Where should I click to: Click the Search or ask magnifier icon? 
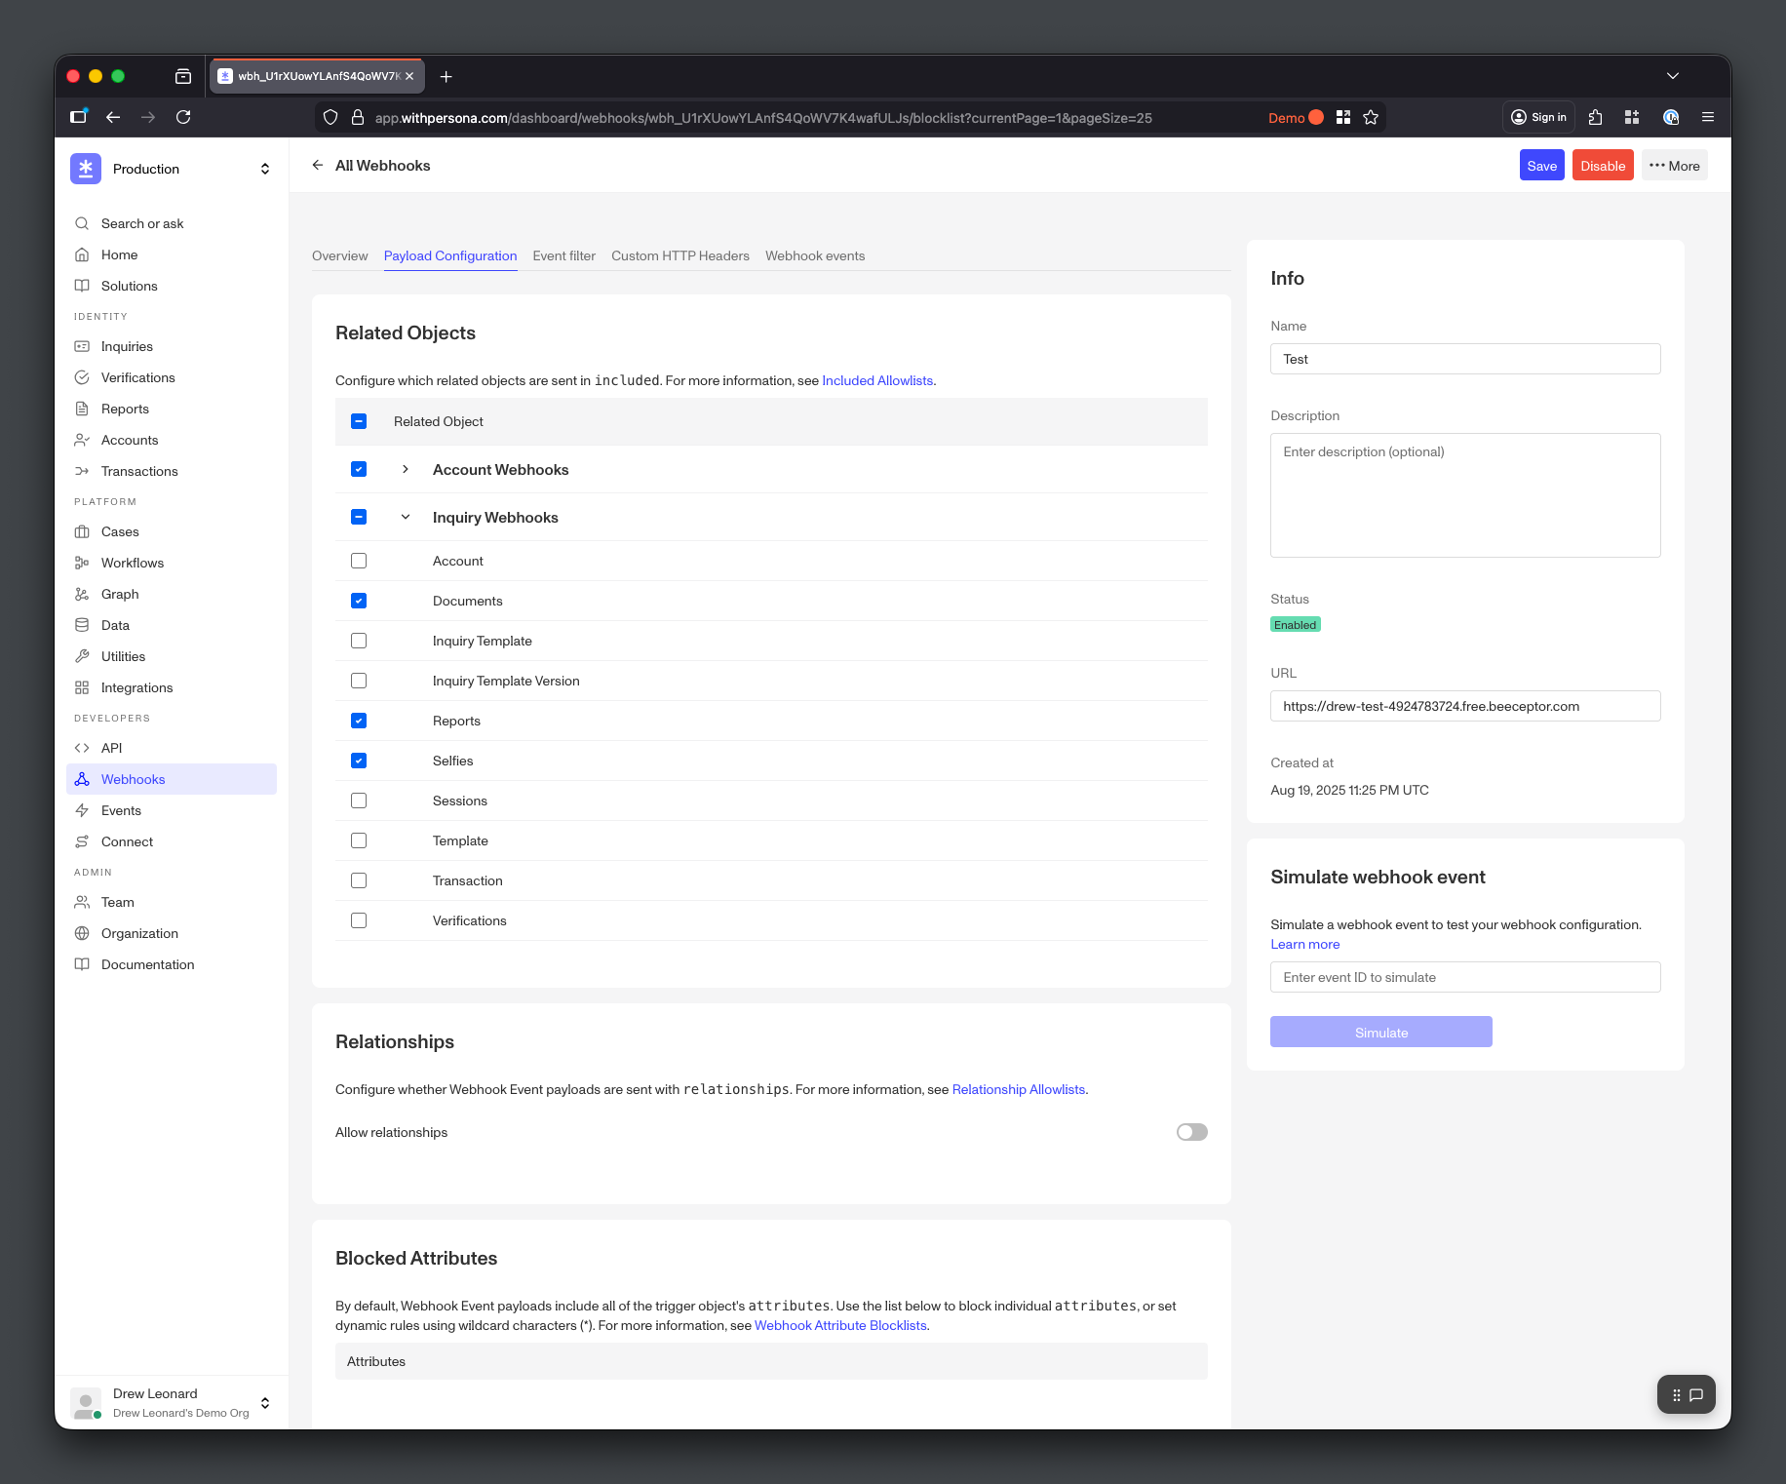point(83,223)
